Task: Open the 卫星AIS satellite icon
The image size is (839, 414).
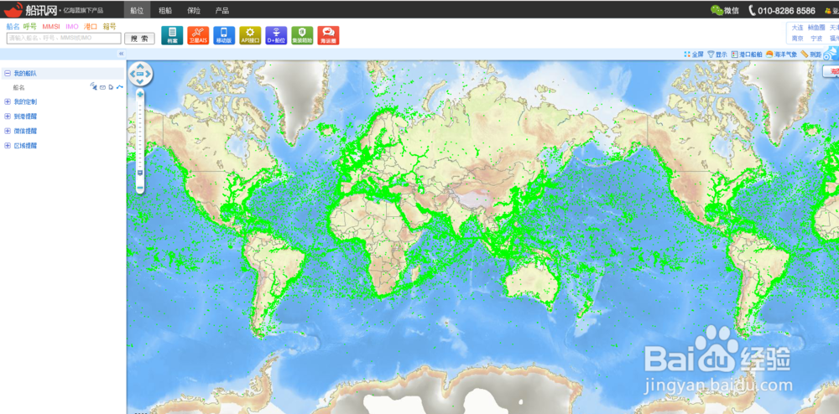Action: [x=198, y=35]
